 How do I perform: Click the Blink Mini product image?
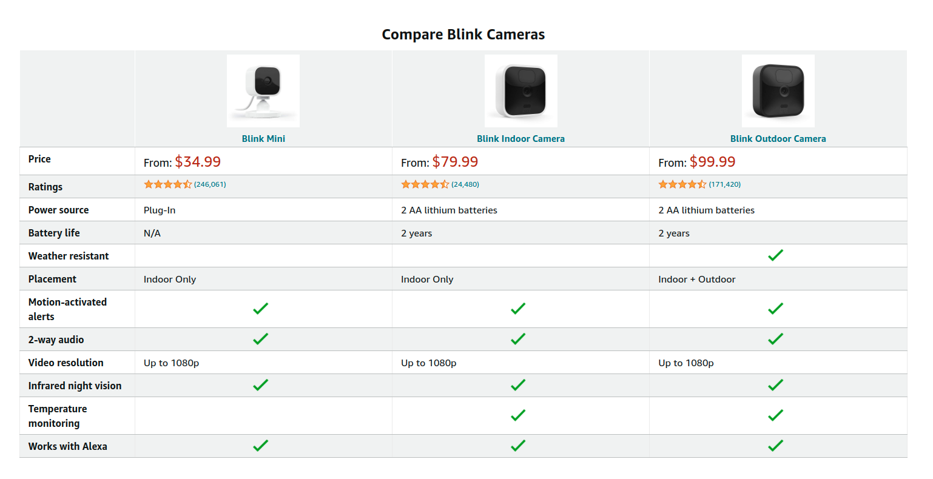tap(263, 91)
